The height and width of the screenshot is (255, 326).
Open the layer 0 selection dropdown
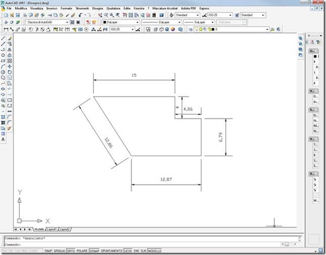point(232,29)
